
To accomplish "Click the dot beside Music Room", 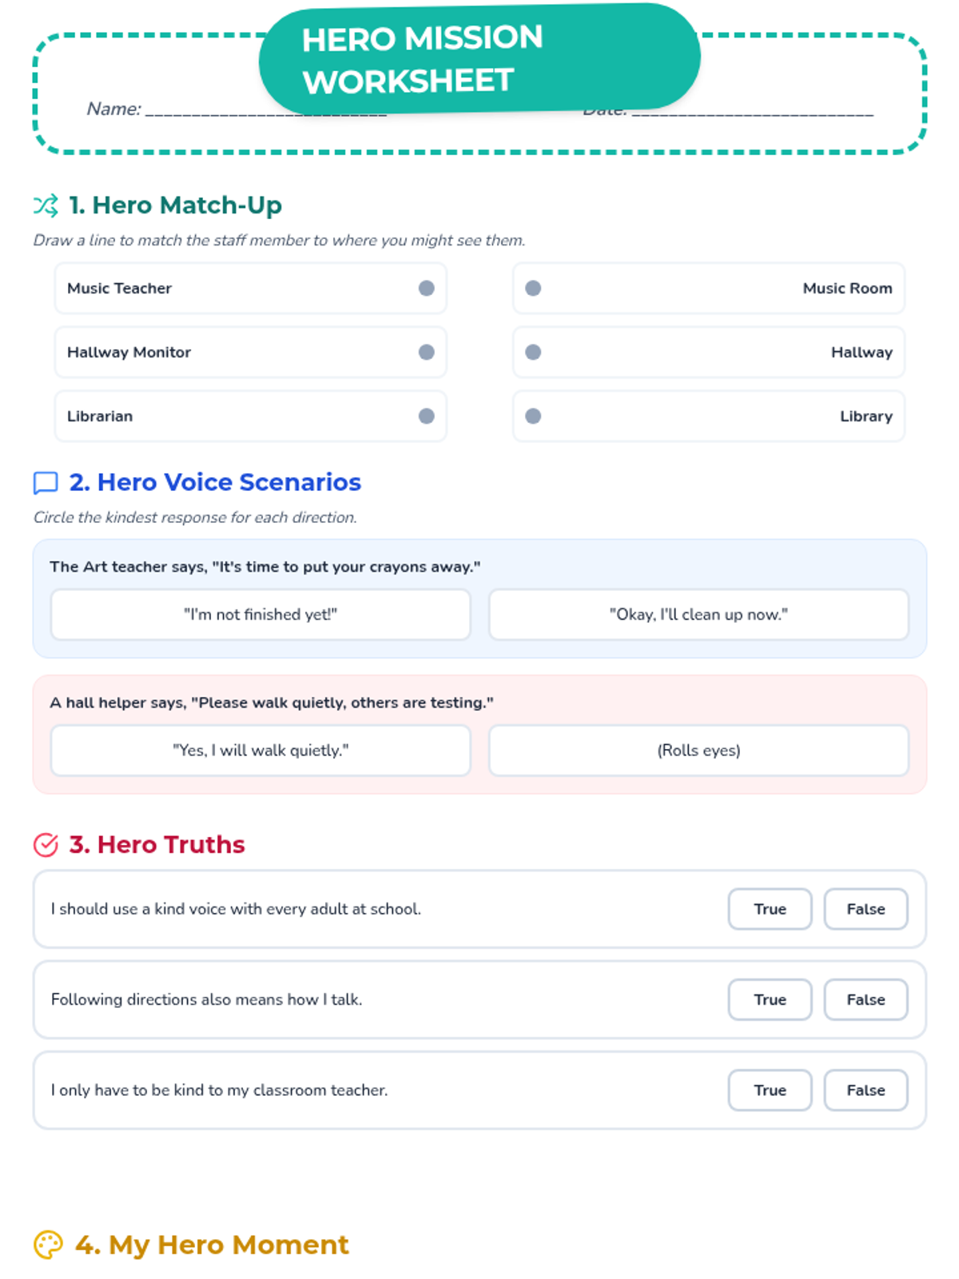I will (533, 289).
